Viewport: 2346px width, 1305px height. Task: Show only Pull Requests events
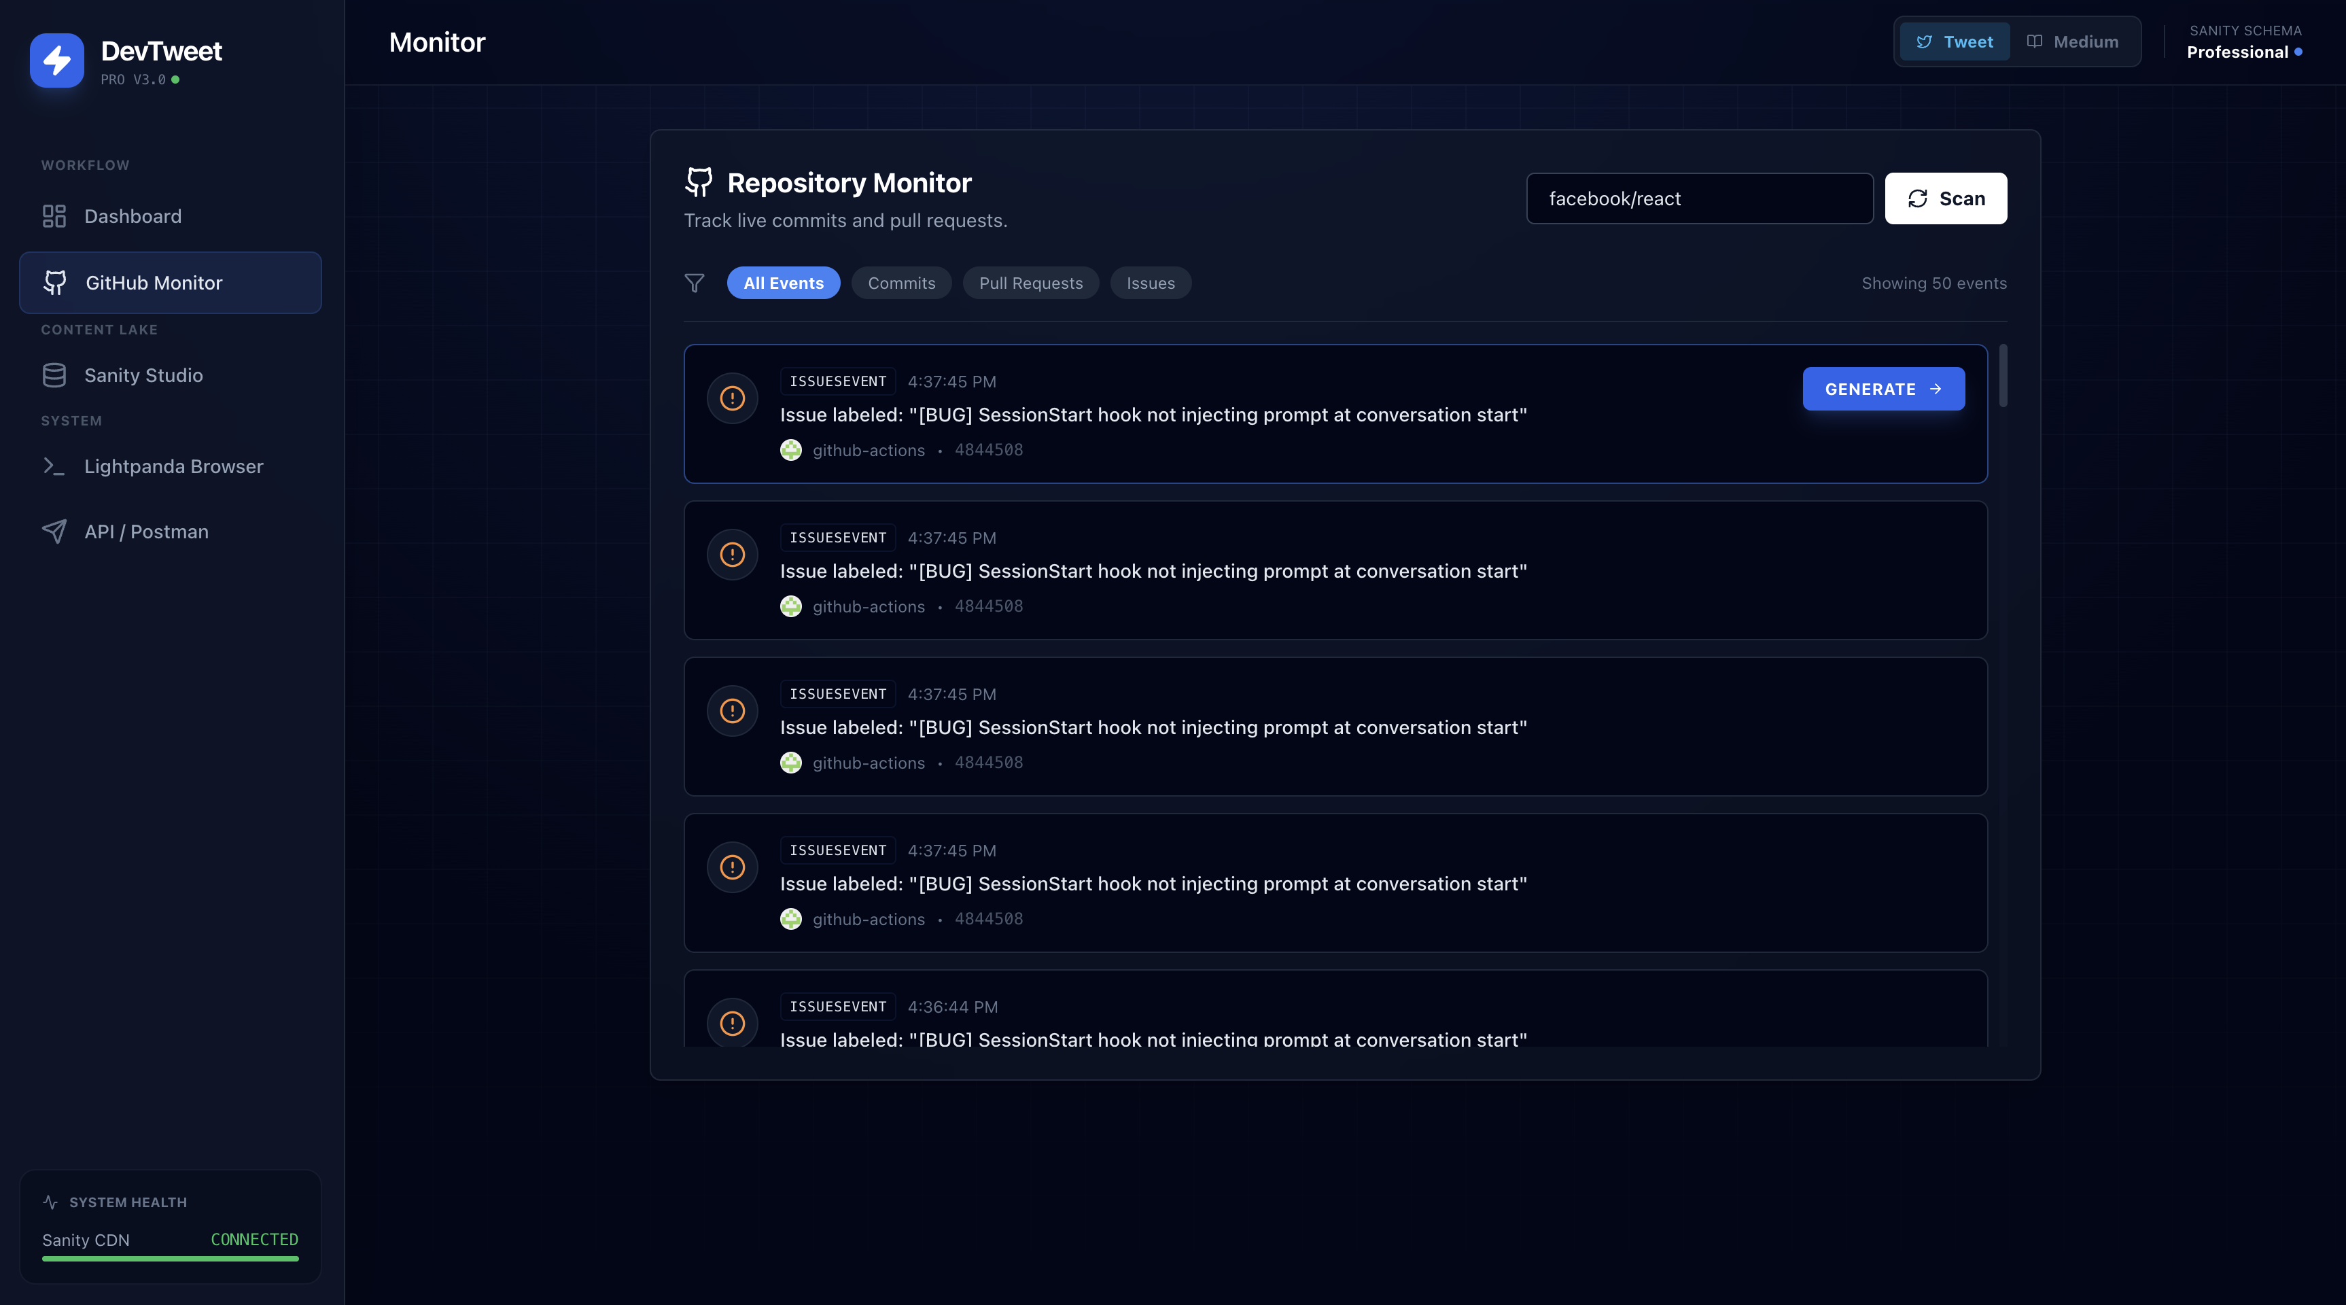point(1030,283)
